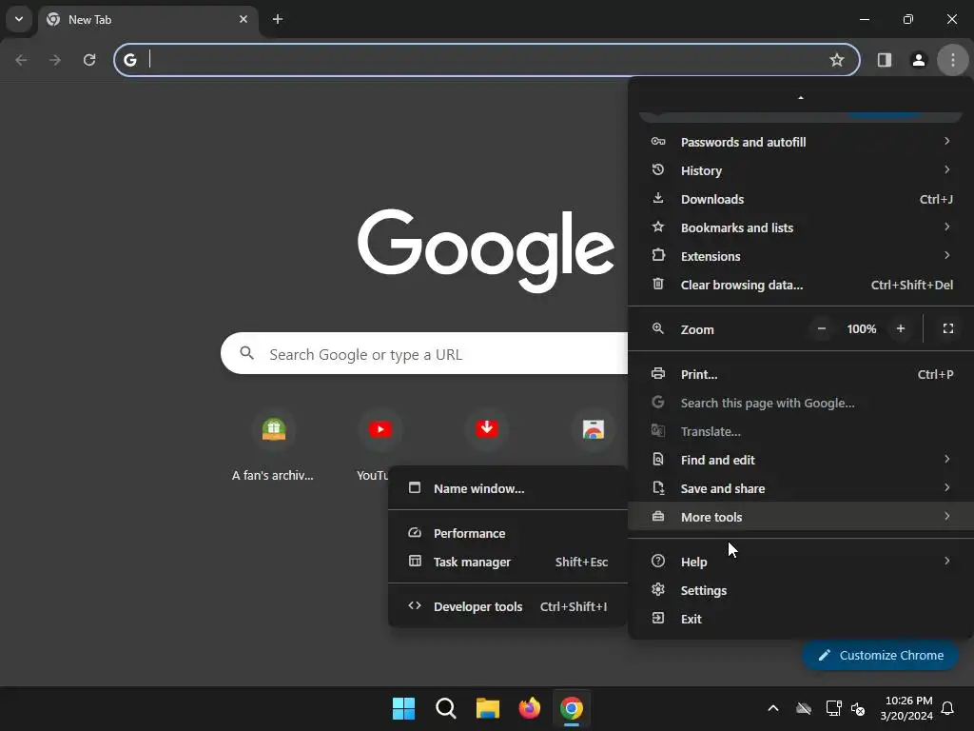The width and height of the screenshot is (974, 731).
Task: Select Translate in the menu
Action: pyautogui.click(x=801, y=431)
